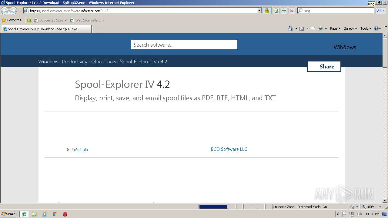Open the Productivity breadcrumb link
388x218 pixels.
point(75,61)
